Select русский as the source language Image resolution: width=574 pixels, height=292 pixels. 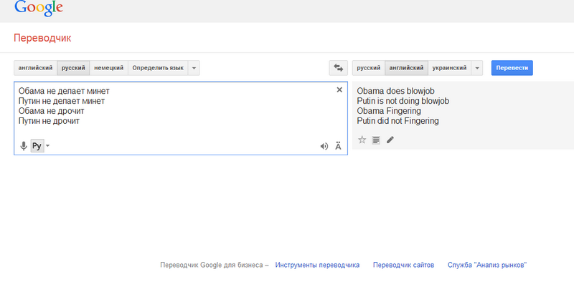(73, 68)
